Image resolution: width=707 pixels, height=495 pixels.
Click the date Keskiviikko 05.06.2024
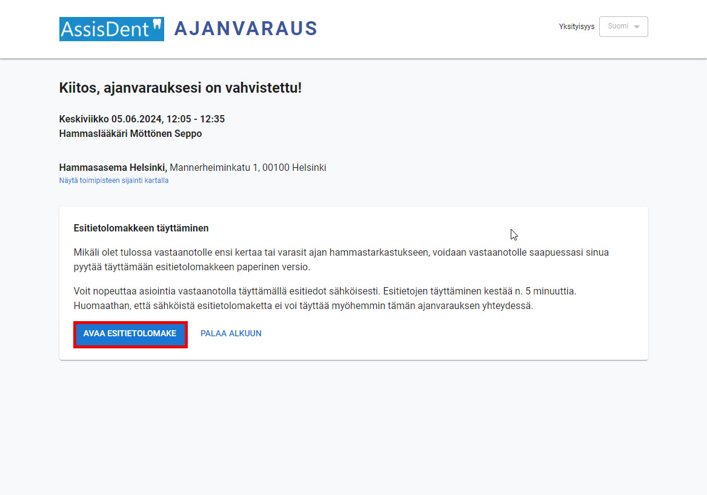click(110, 119)
